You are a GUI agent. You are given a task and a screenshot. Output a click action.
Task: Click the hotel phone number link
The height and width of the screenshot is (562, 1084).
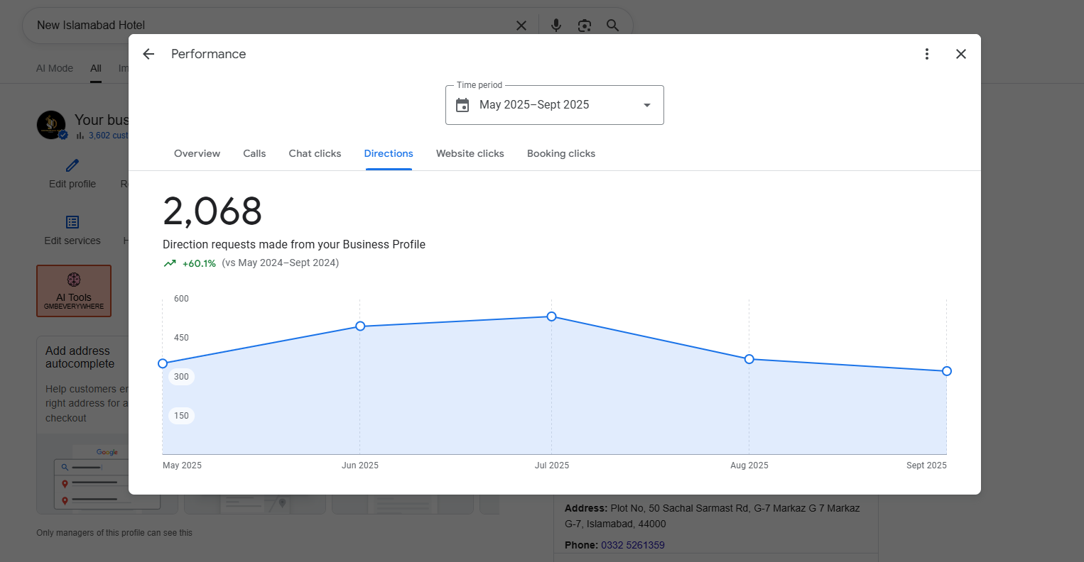[x=632, y=545]
